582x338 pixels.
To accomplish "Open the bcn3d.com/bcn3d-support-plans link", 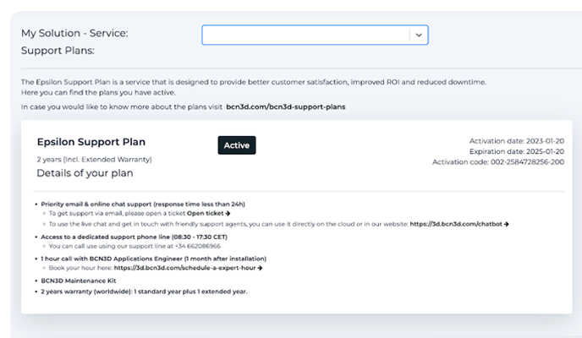I will (285, 107).
